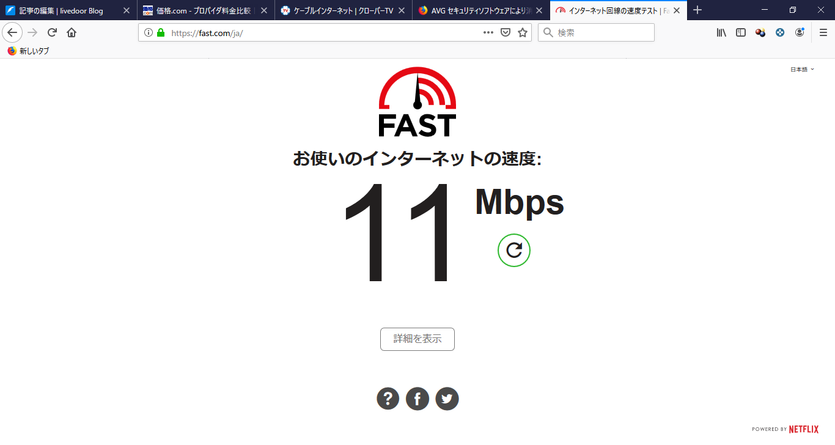This screenshot has width=835, height=445.
Task: Close the livedoor Blog tab
Action: point(127,10)
